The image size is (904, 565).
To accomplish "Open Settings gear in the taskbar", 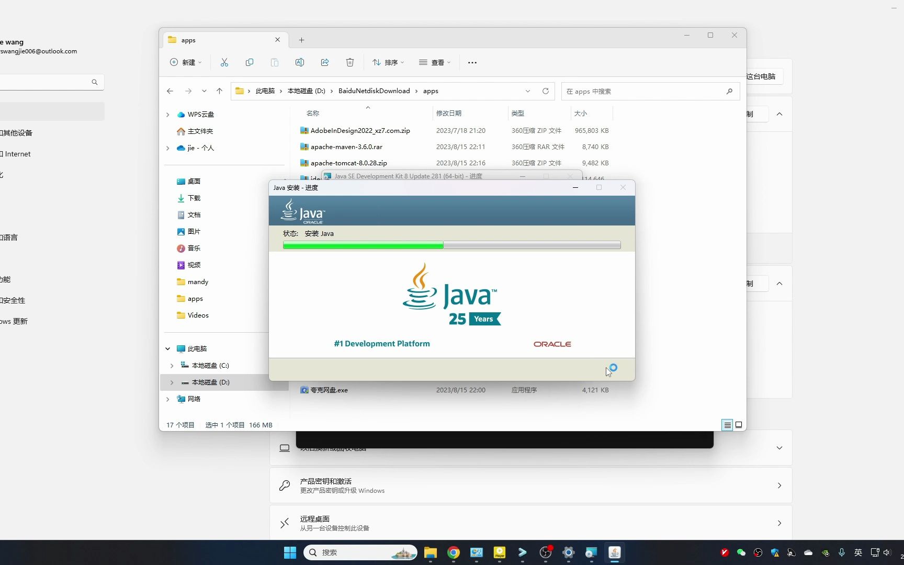I will pyautogui.click(x=569, y=552).
